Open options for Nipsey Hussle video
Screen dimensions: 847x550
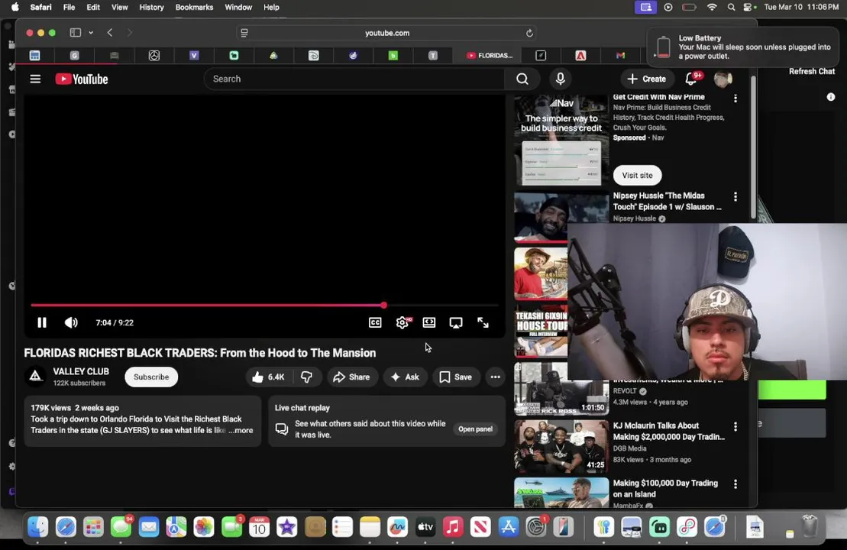[x=735, y=196]
